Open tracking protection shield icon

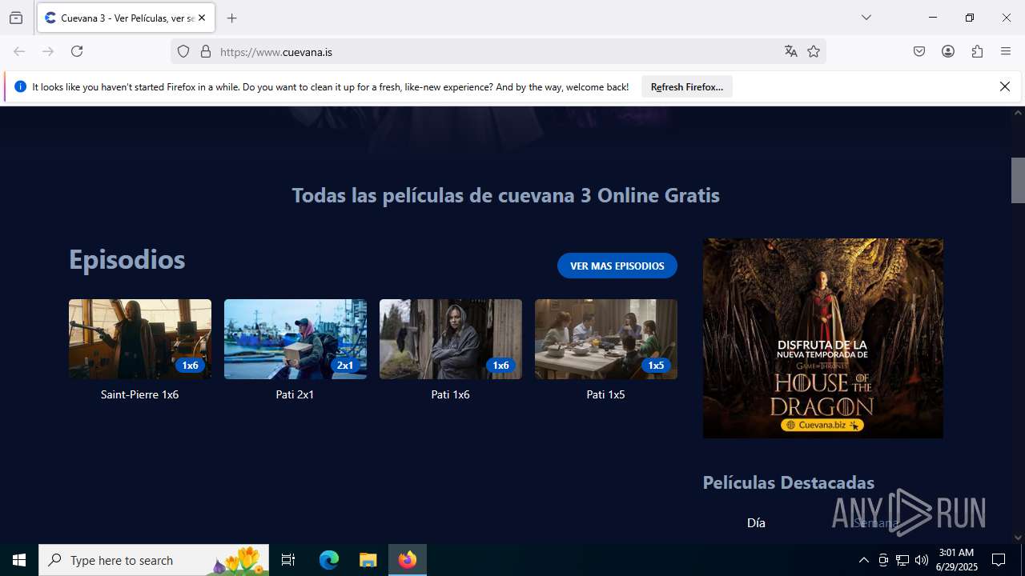pos(183,51)
